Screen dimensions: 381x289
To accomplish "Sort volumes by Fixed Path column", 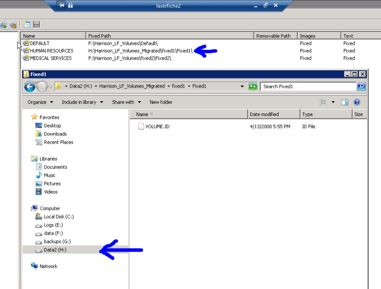I will (x=170, y=36).
